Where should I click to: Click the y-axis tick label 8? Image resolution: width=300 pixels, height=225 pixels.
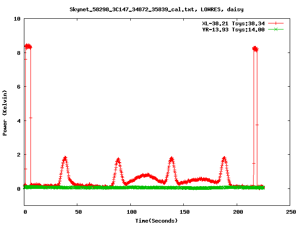click(19, 53)
